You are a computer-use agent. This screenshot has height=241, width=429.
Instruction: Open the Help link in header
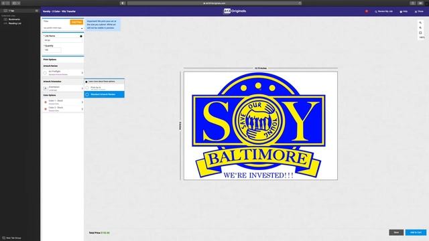[x=404, y=11]
